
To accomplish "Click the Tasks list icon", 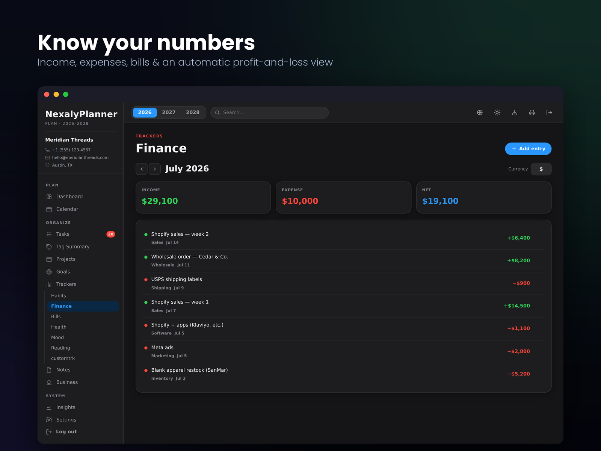I will click(49, 234).
